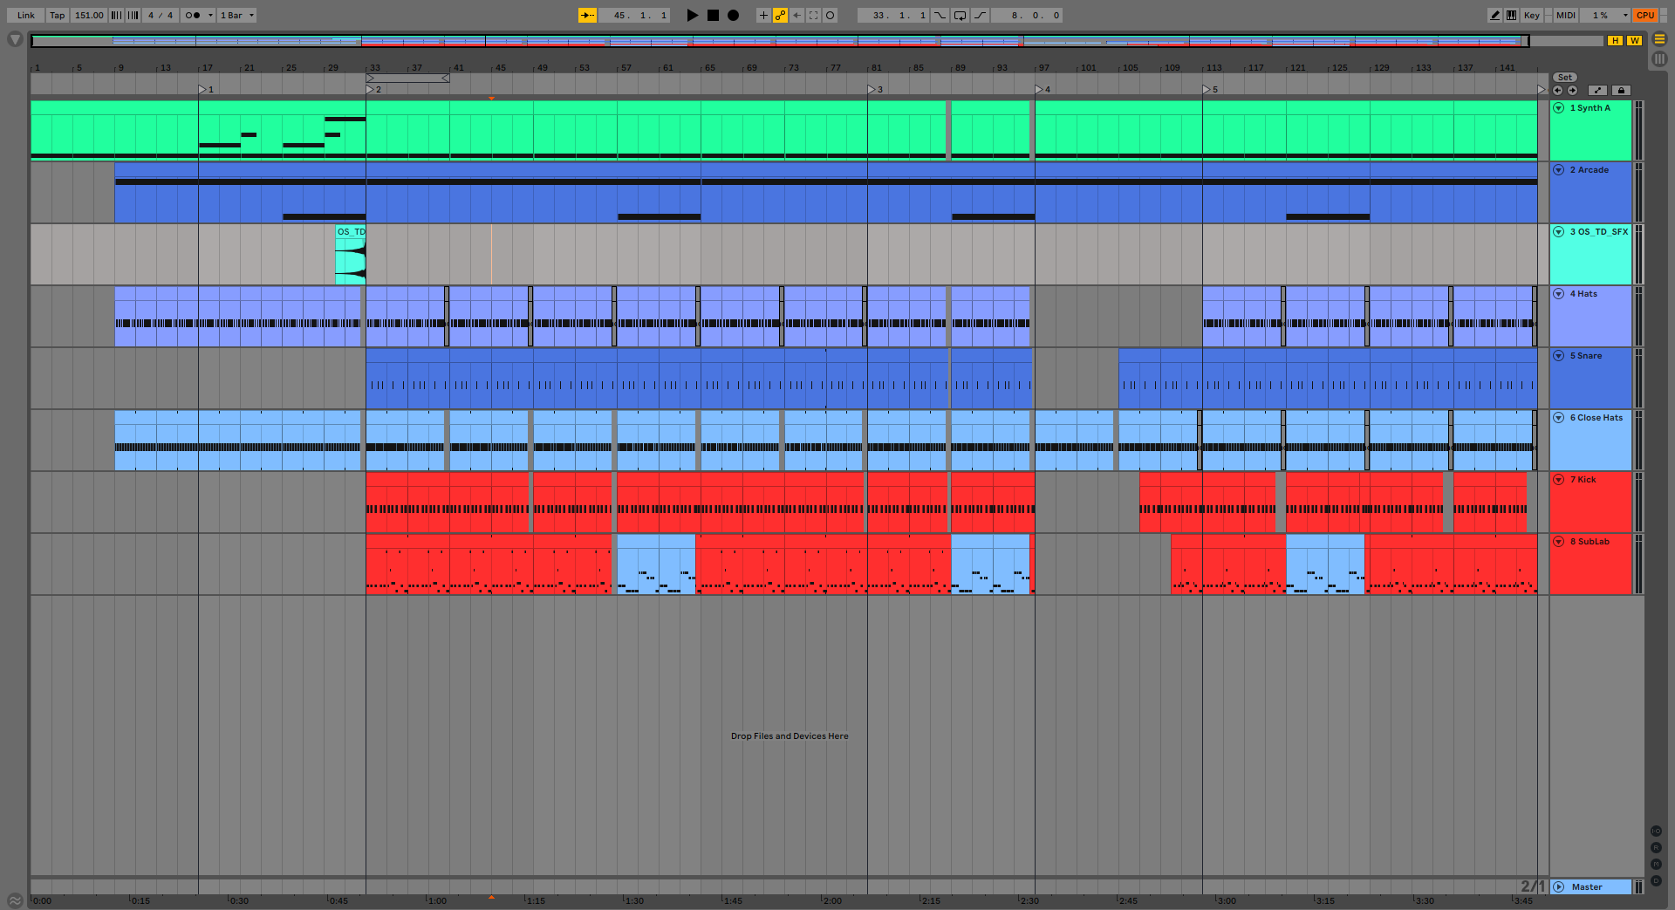This screenshot has height=910, width=1675.
Task: Click the Tap tempo button
Action: pyautogui.click(x=57, y=15)
